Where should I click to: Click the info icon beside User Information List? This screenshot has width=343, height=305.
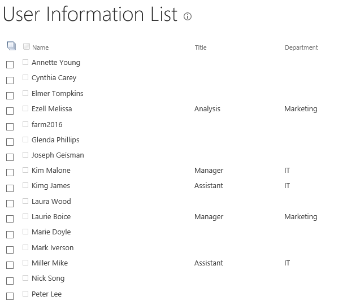click(188, 17)
